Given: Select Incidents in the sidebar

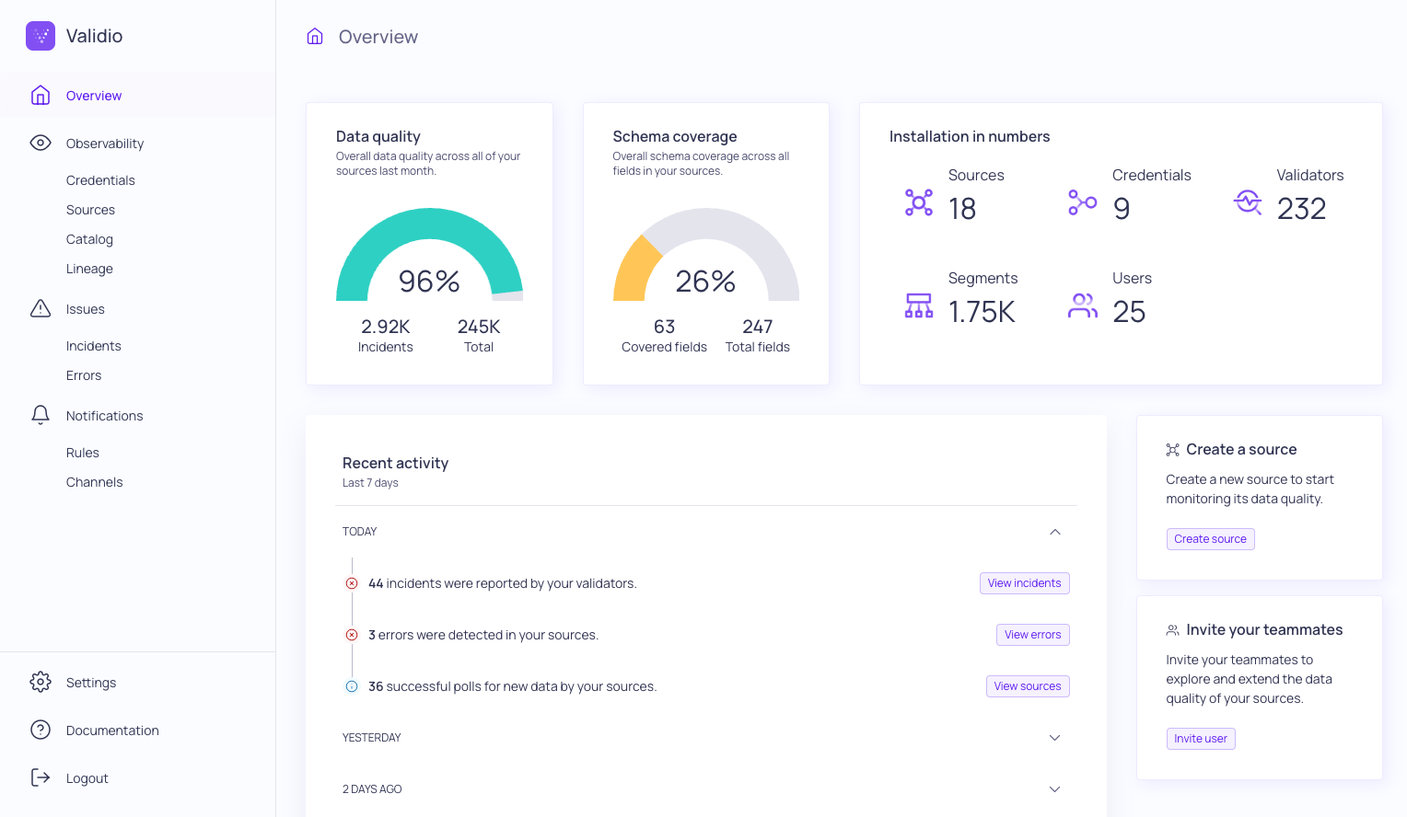Looking at the screenshot, I should point(93,345).
